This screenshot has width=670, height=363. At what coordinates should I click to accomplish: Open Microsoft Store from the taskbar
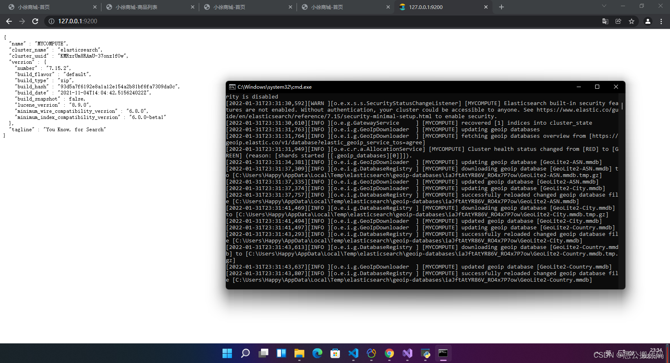point(335,353)
